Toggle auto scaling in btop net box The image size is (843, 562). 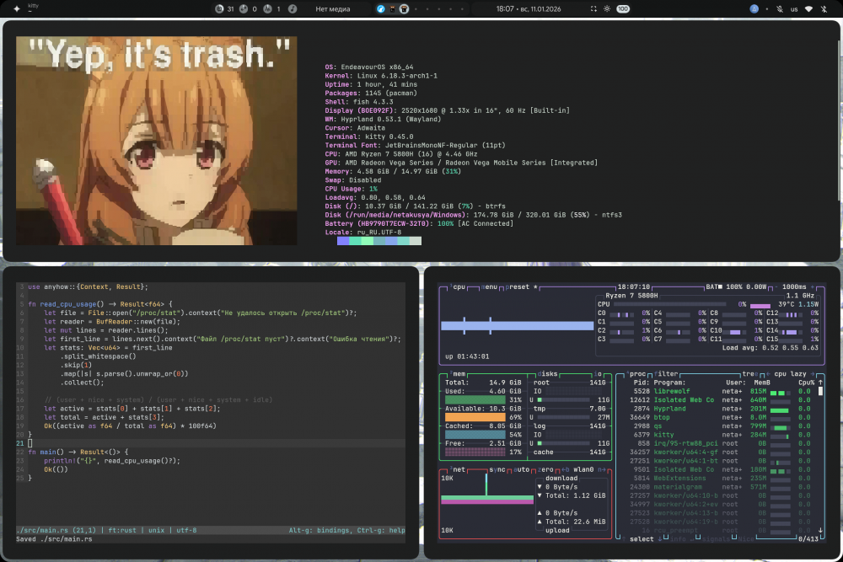tap(522, 468)
